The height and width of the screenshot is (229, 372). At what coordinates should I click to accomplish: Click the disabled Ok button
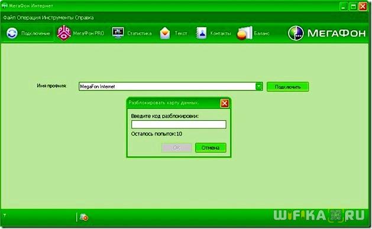pos(176,147)
